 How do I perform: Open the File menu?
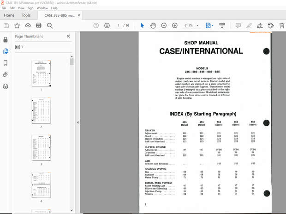click(4, 8)
